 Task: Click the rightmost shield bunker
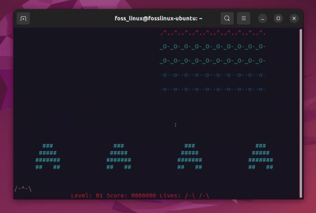(x=261, y=156)
